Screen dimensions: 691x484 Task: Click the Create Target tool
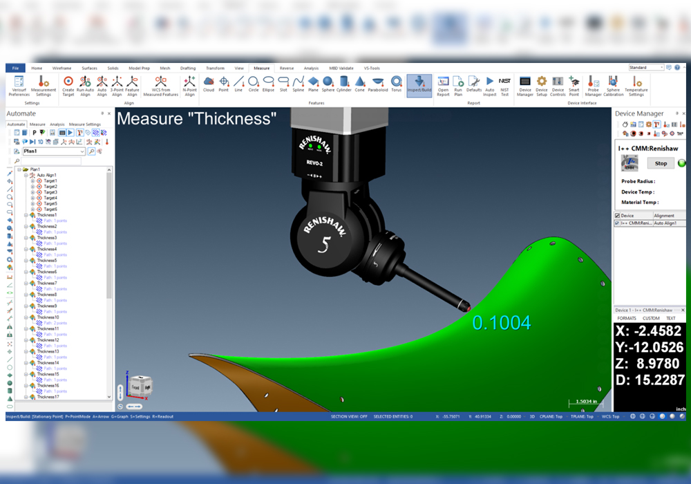[68, 86]
